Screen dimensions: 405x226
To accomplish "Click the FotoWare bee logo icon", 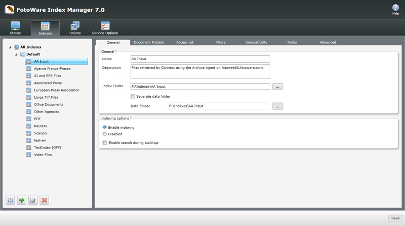I will 10,10.
